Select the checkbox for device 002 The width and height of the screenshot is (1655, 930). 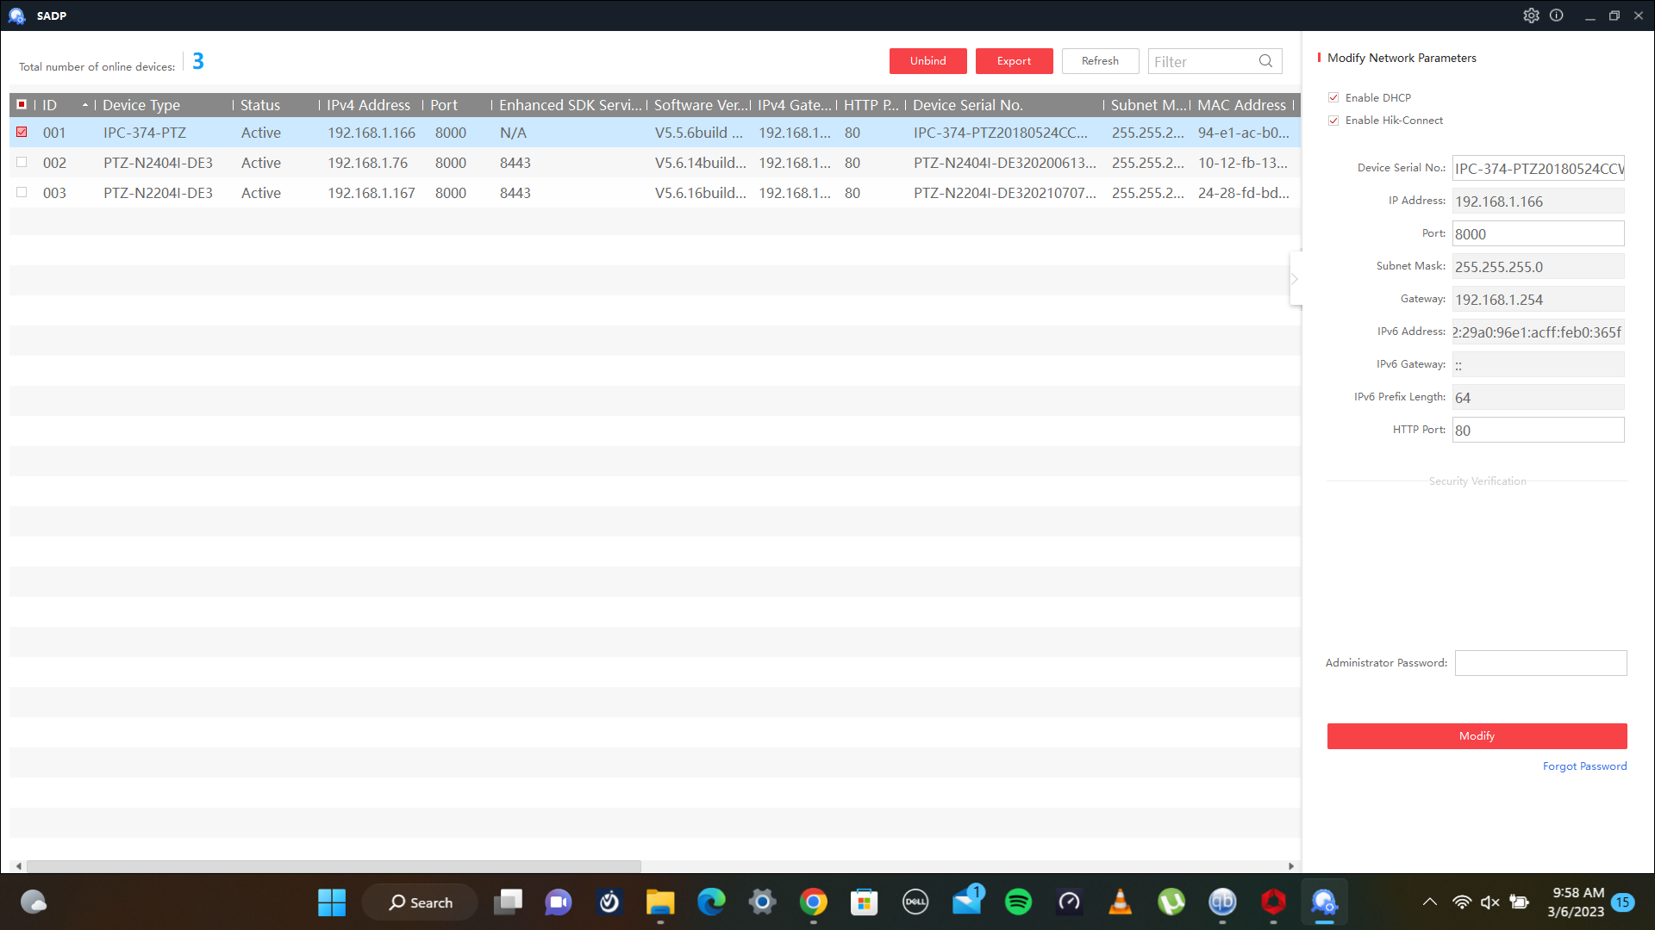click(x=22, y=162)
